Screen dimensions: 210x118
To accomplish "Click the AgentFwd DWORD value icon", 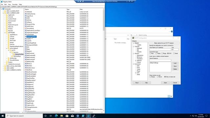I will [x=26, y=16].
